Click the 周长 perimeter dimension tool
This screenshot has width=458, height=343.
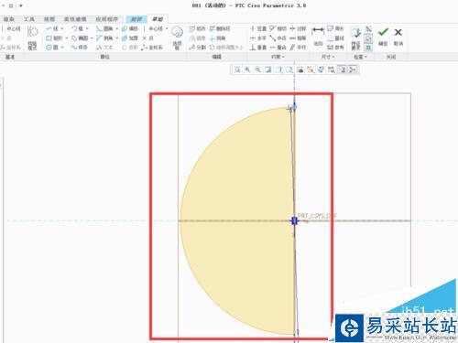pos(335,28)
